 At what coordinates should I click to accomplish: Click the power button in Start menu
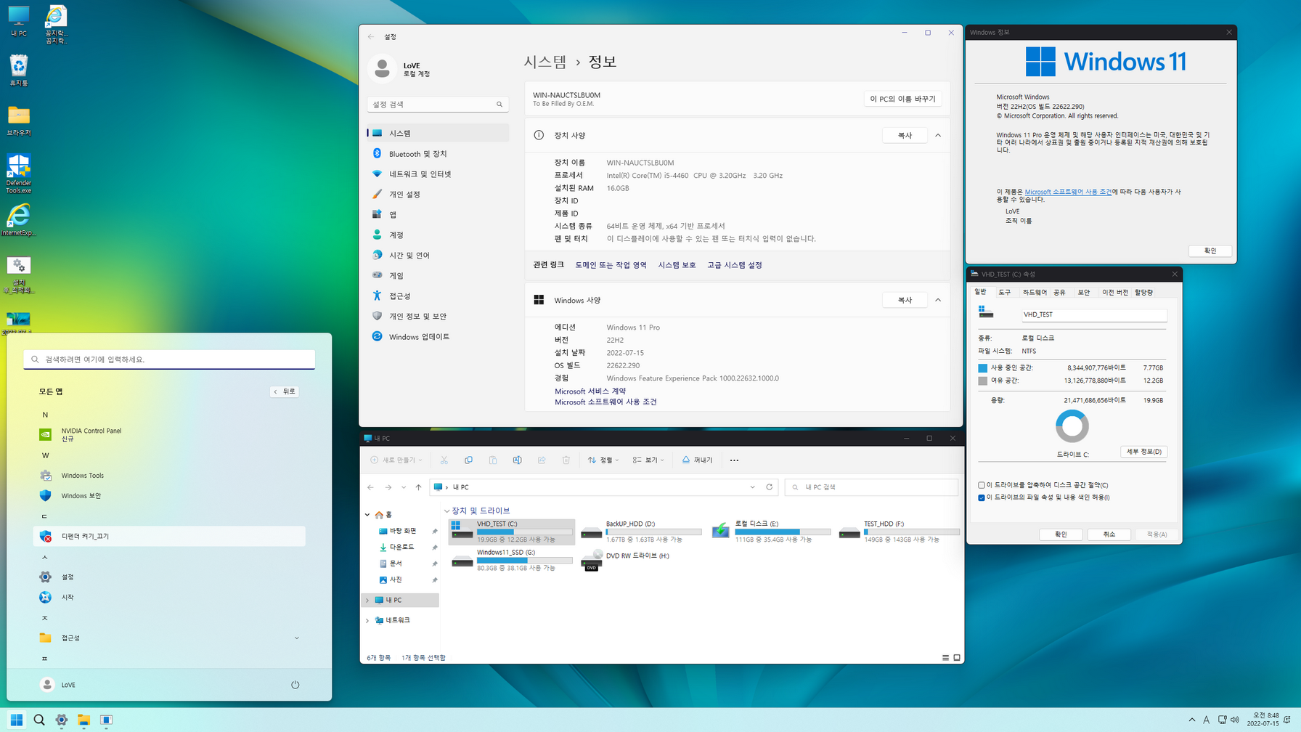(x=295, y=685)
